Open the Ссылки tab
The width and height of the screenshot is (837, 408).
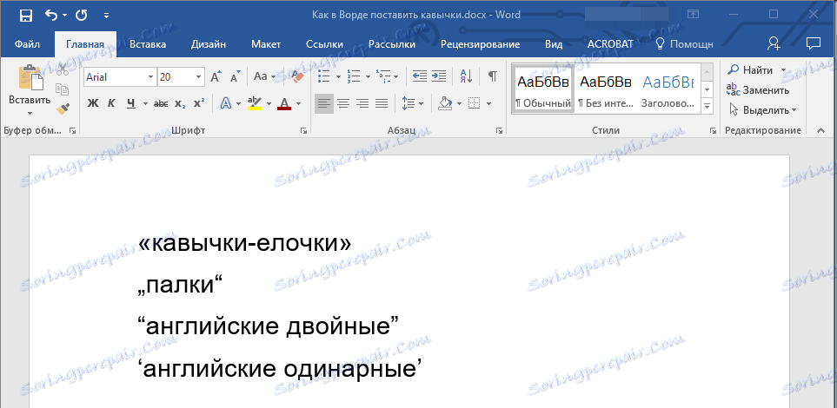pos(324,44)
